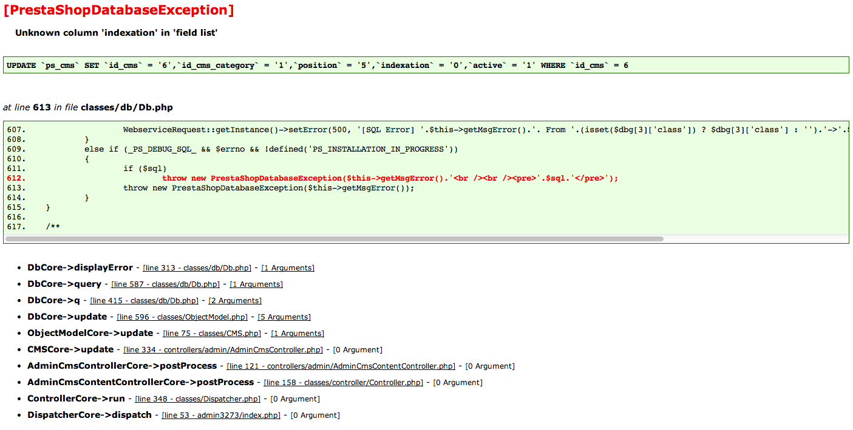Click code line 613 throw statement
The width and height of the screenshot is (853, 430).
pos(268,188)
